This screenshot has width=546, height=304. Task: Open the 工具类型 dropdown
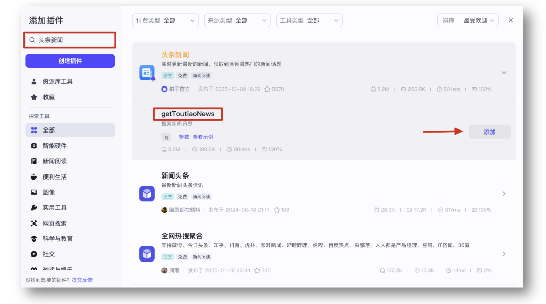[309, 21]
